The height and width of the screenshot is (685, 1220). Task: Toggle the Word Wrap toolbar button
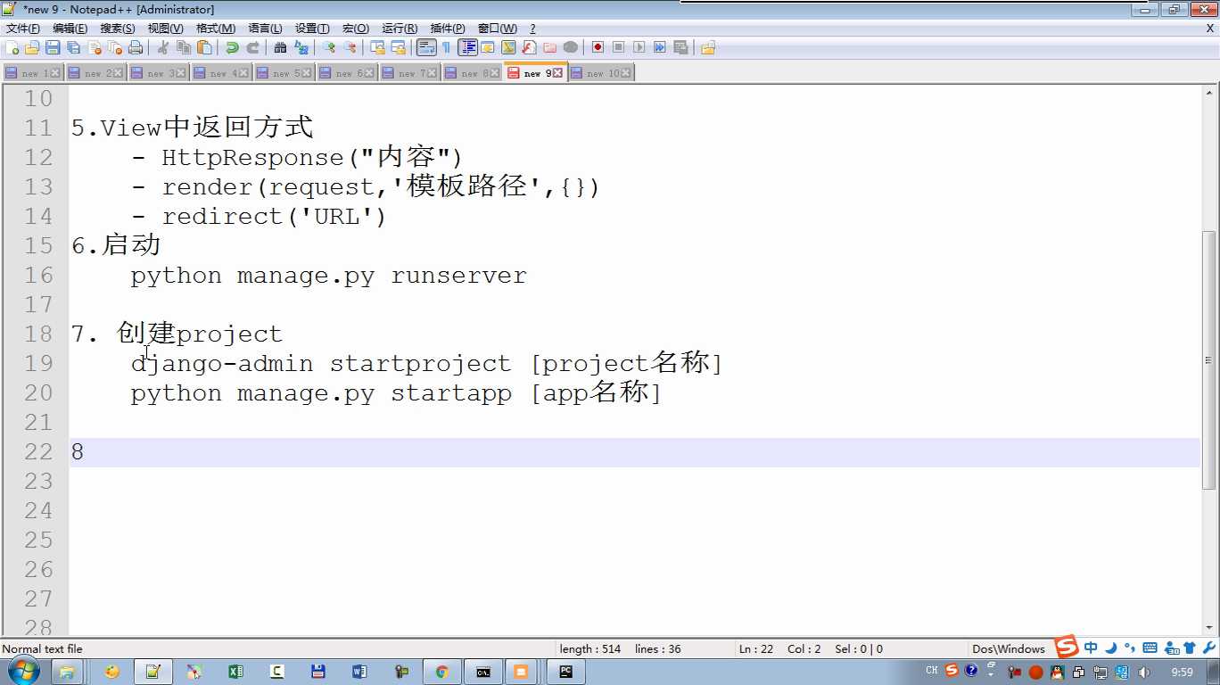coord(425,47)
